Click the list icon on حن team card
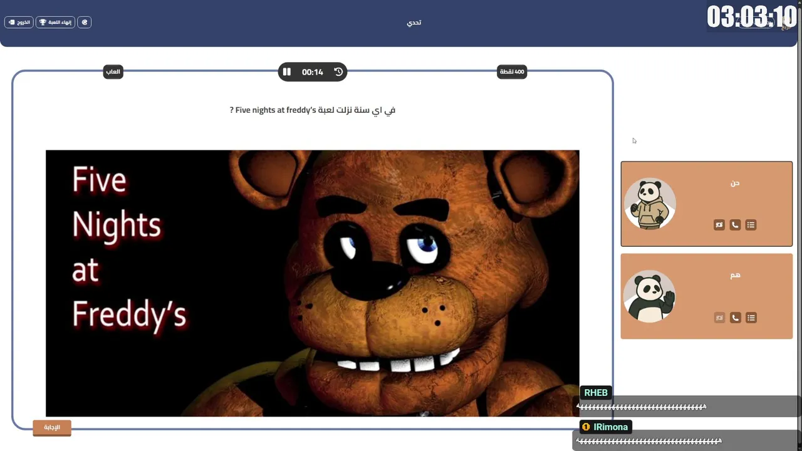 pyautogui.click(x=751, y=225)
